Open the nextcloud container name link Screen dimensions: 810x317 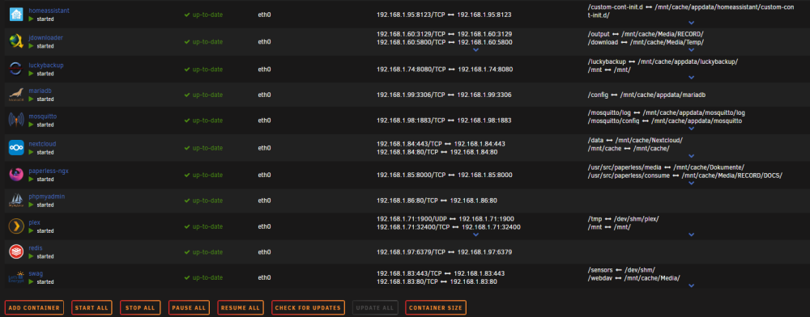[x=42, y=144]
